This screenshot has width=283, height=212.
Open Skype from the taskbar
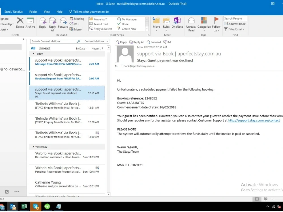coord(36,206)
